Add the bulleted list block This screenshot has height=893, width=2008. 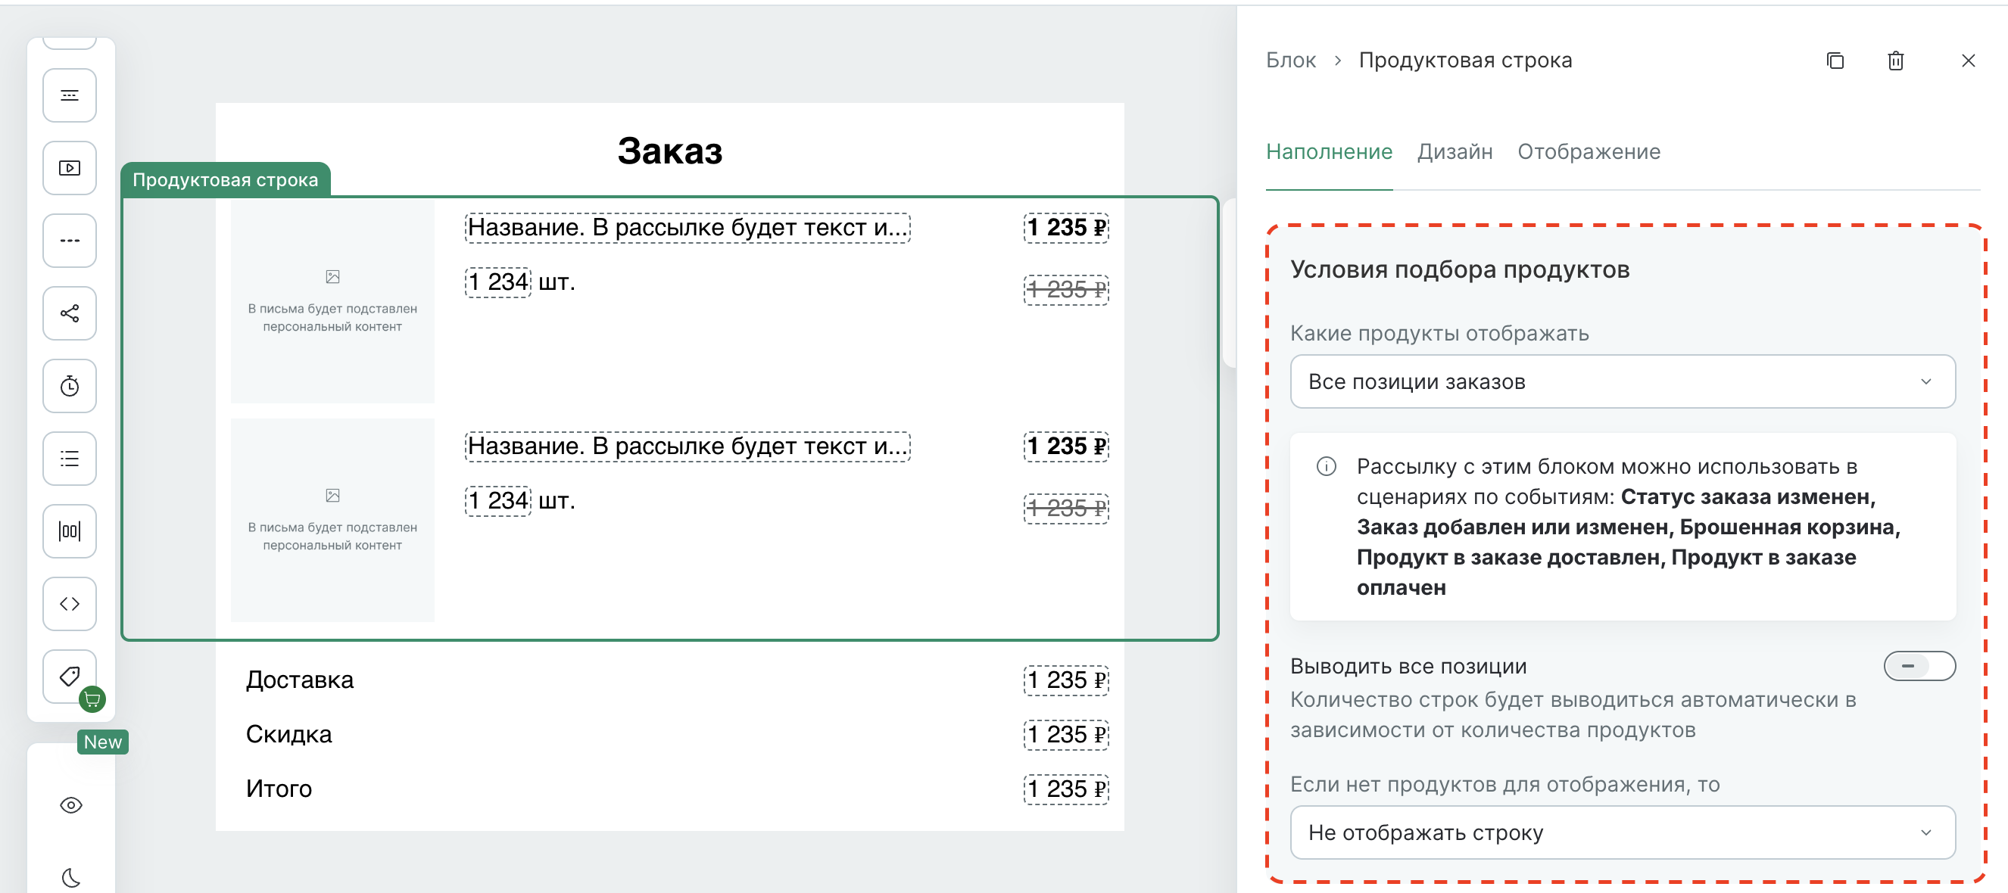(x=70, y=458)
